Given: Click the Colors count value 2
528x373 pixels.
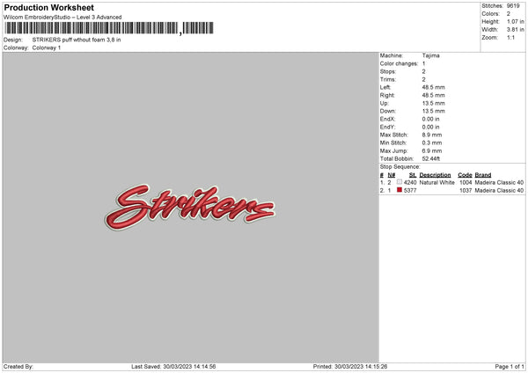Looking at the screenshot, I should pyautogui.click(x=509, y=14).
